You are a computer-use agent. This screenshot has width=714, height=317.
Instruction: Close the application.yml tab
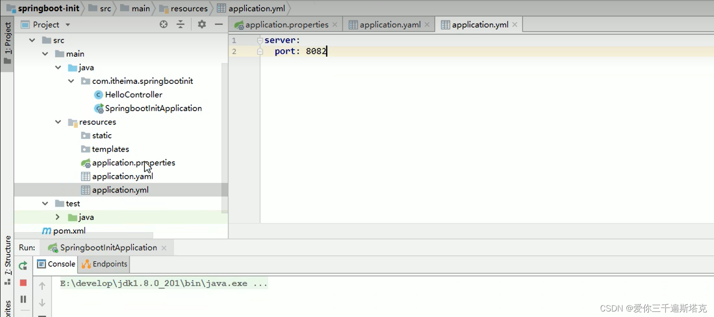click(x=515, y=25)
